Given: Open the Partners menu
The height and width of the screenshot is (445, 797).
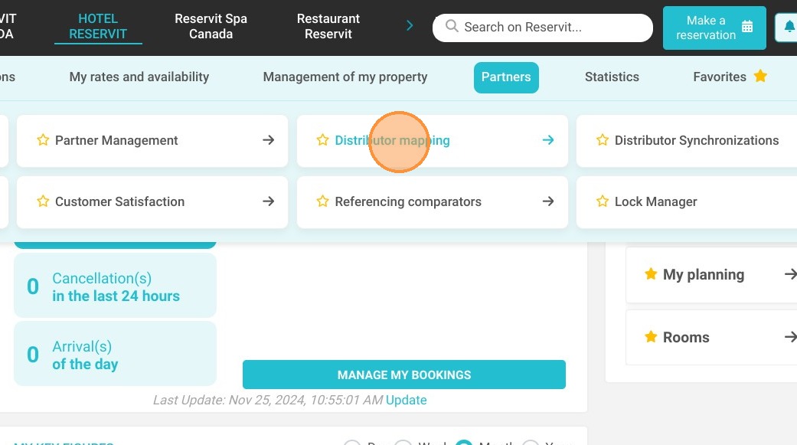Looking at the screenshot, I should (506, 77).
